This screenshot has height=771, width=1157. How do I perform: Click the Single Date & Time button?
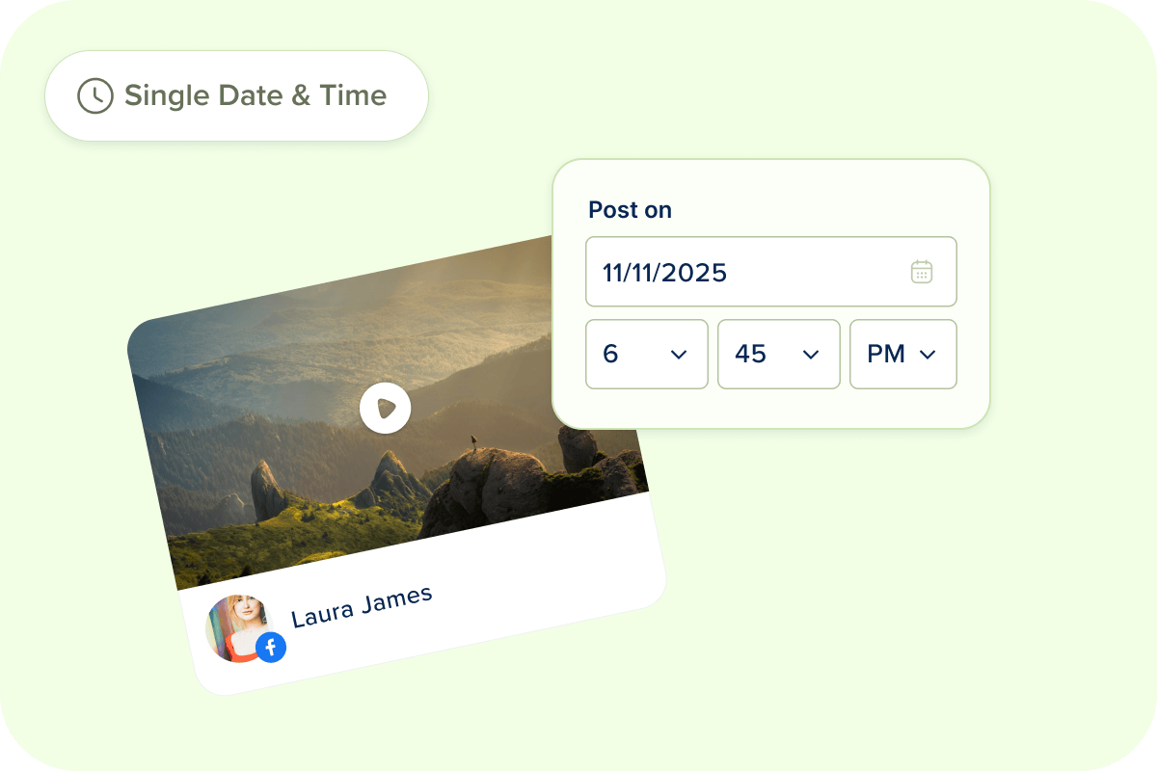[236, 95]
